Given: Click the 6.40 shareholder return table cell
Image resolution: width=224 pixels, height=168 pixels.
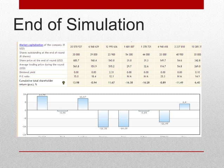Looking at the screenshot, I should (197, 83).
